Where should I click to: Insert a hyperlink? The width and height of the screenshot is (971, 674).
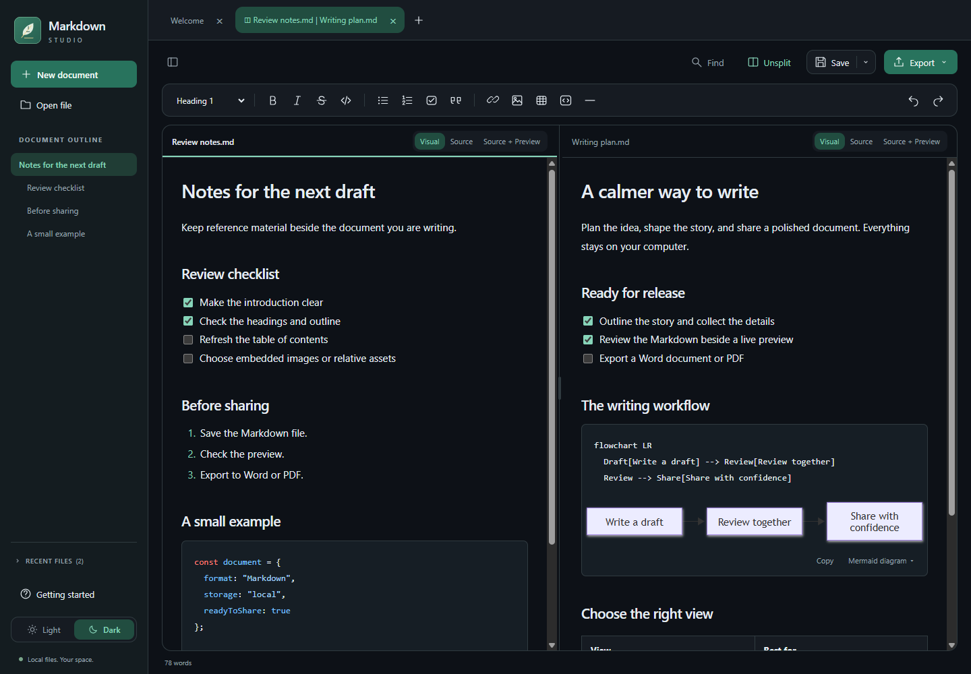pos(493,100)
